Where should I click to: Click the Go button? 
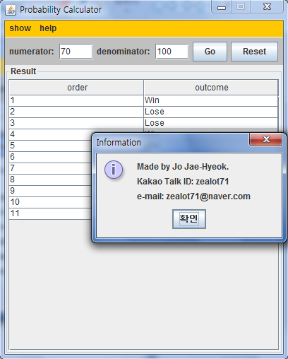(210, 52)
